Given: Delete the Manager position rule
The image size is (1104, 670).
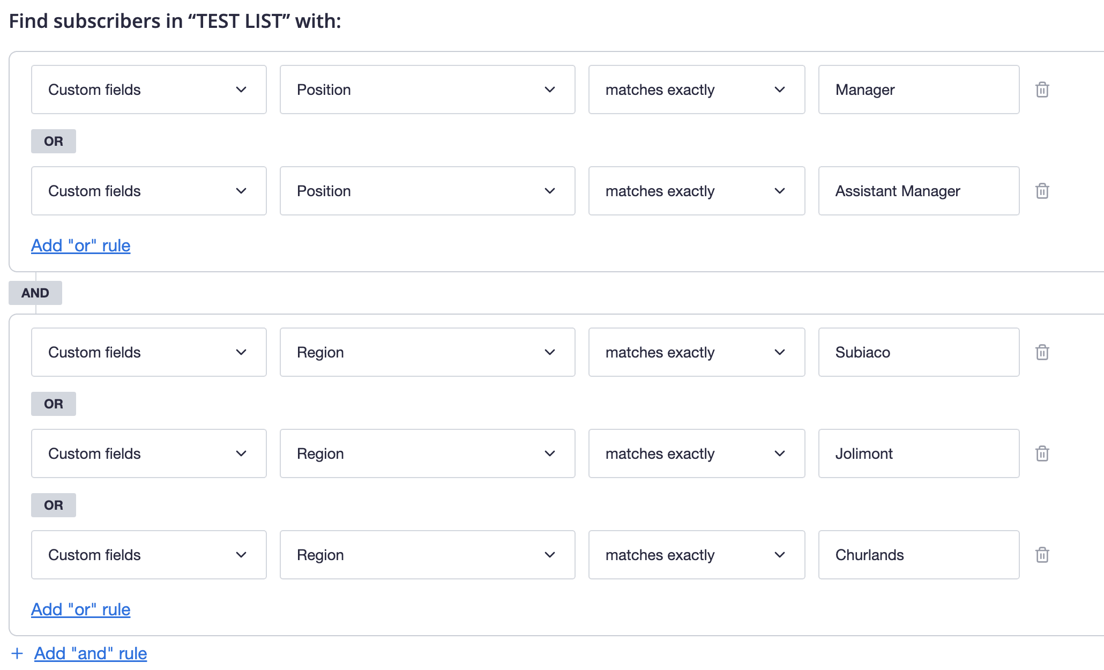Looking at the screenshot, I should click(1042, 90).
